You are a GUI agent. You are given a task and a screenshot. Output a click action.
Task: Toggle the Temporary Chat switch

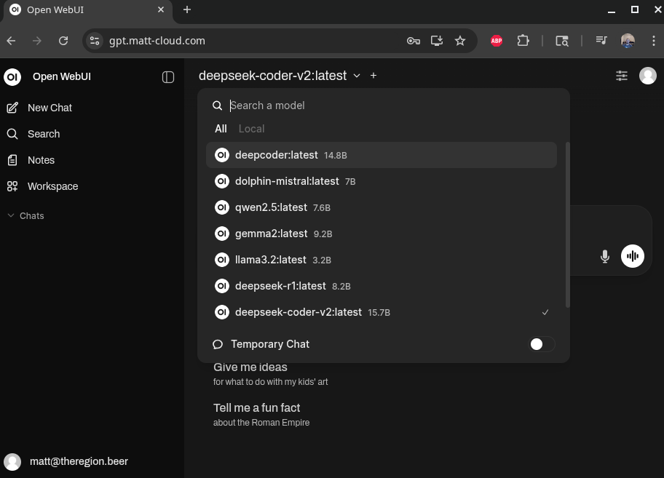[x=541, y=344]
